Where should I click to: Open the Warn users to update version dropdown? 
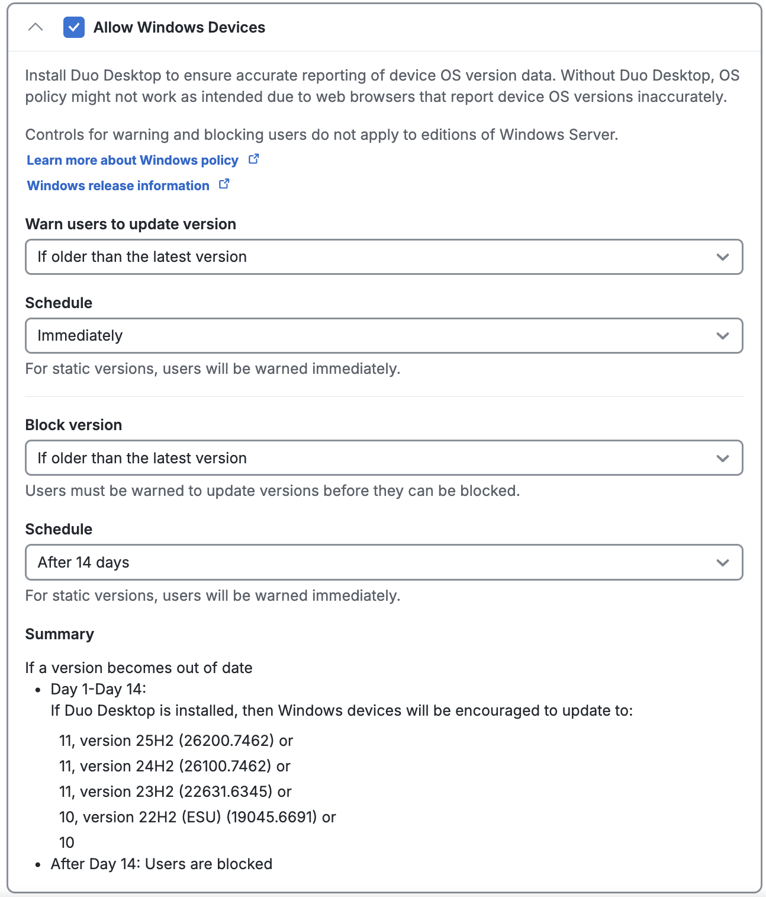(384, 257)
